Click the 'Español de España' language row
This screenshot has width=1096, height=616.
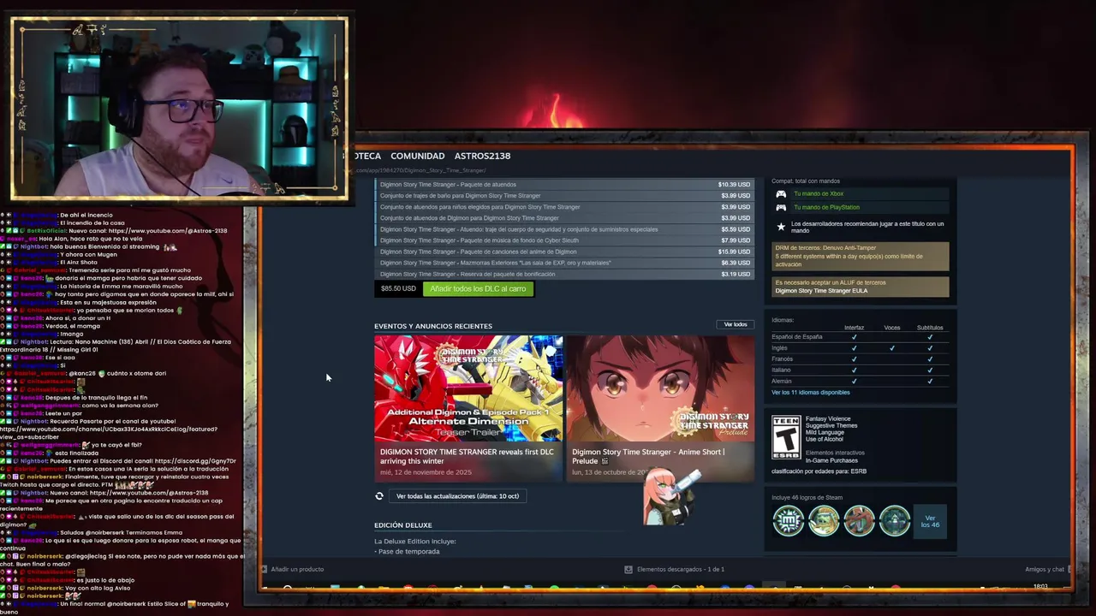(859, 337)
